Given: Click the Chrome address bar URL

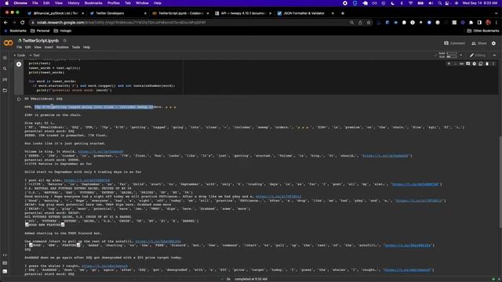Looking at the screenshot, I should [x=121, y=23].
